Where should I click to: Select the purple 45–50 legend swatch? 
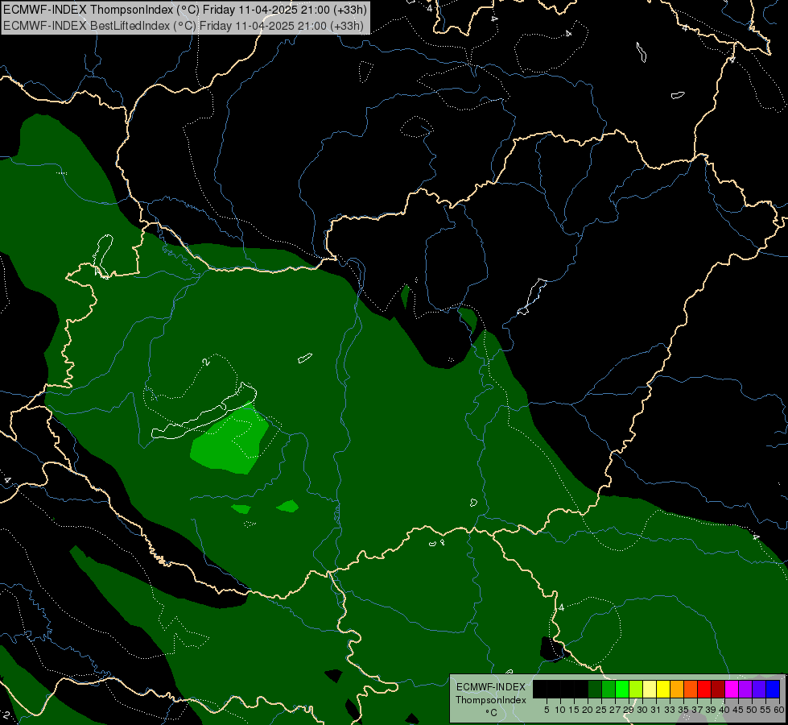coord(745,689)
